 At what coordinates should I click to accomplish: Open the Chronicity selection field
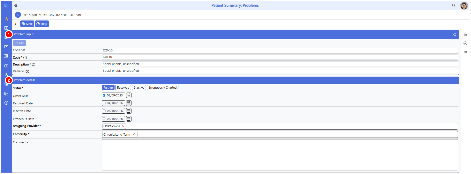[x=280, y=135]
